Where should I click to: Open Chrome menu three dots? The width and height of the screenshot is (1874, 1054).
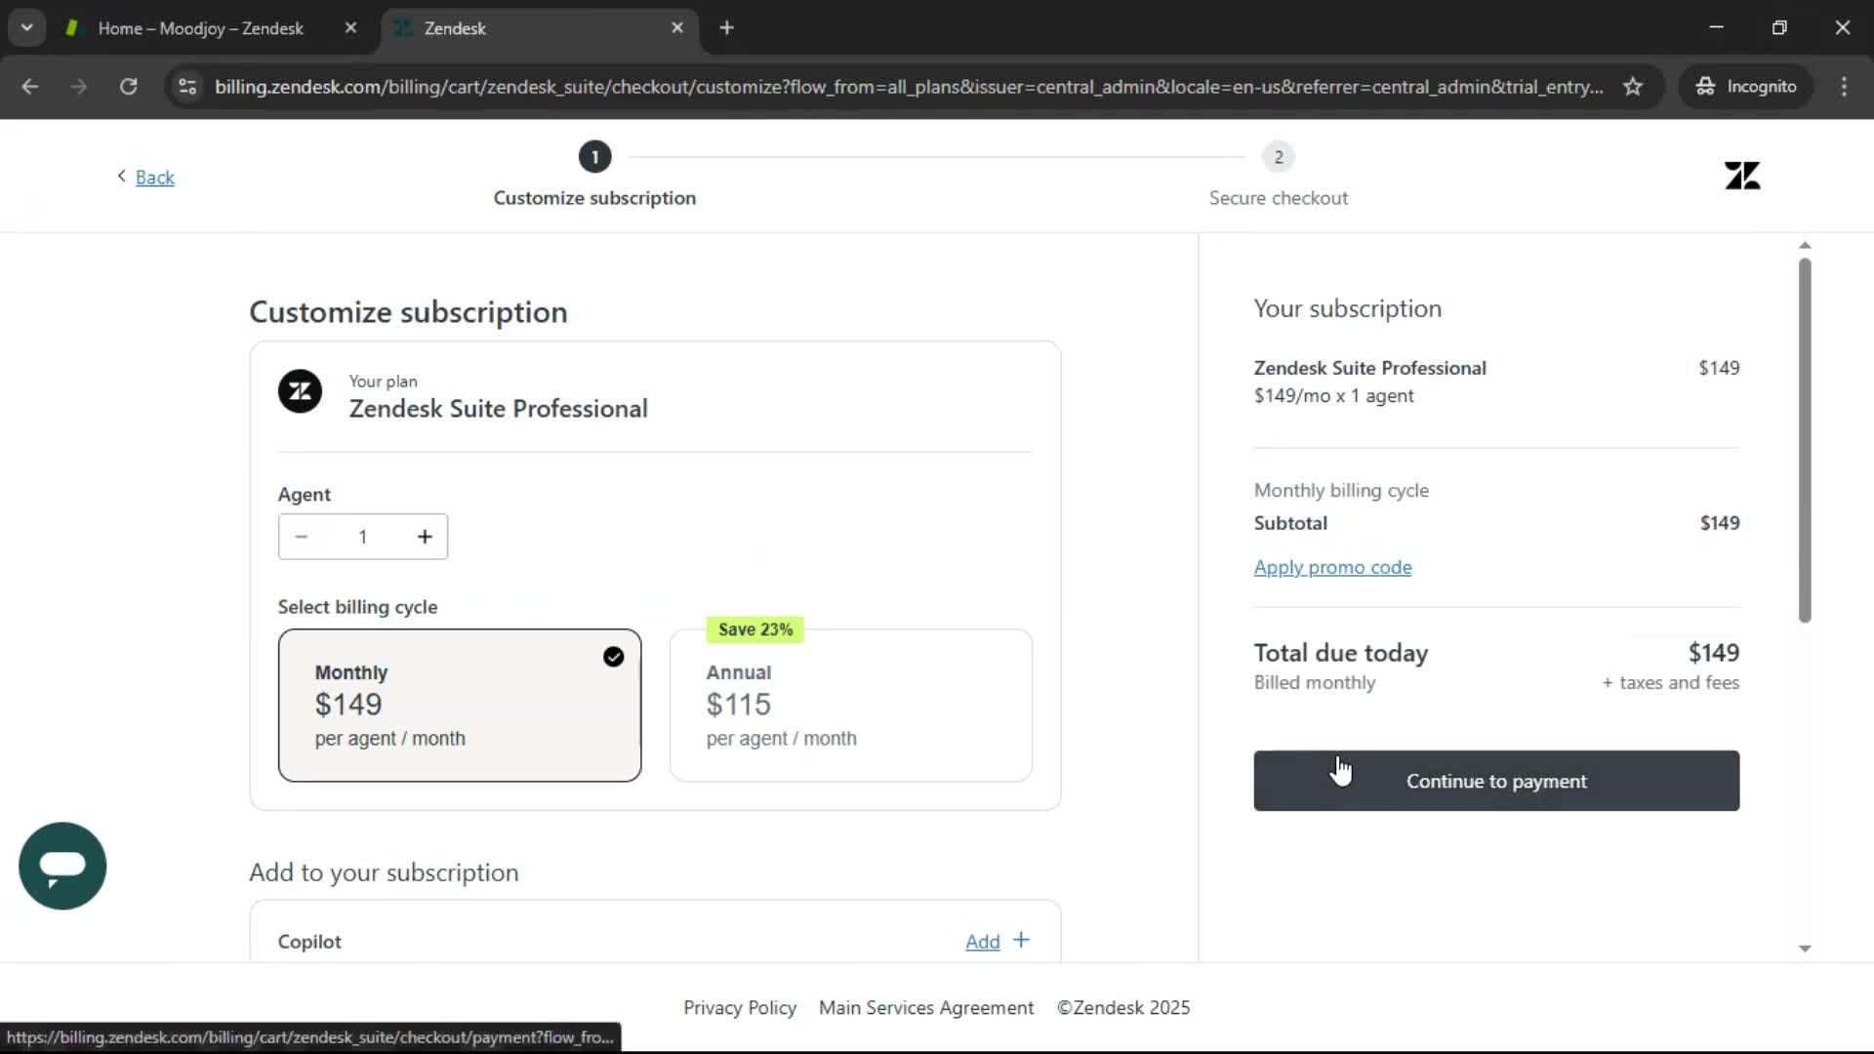1844,86
